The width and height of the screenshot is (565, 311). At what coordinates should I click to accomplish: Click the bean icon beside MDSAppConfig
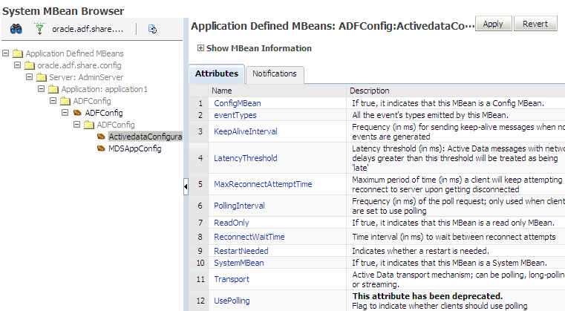click(101, 148)
